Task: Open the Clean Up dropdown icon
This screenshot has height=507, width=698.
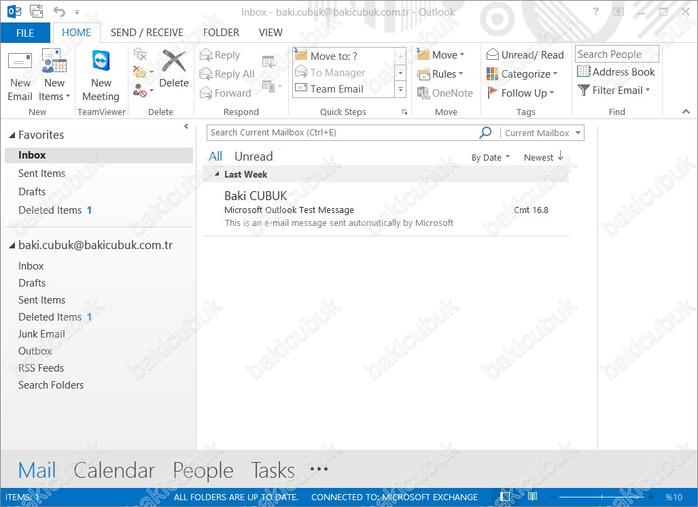Action: [143, 71]
